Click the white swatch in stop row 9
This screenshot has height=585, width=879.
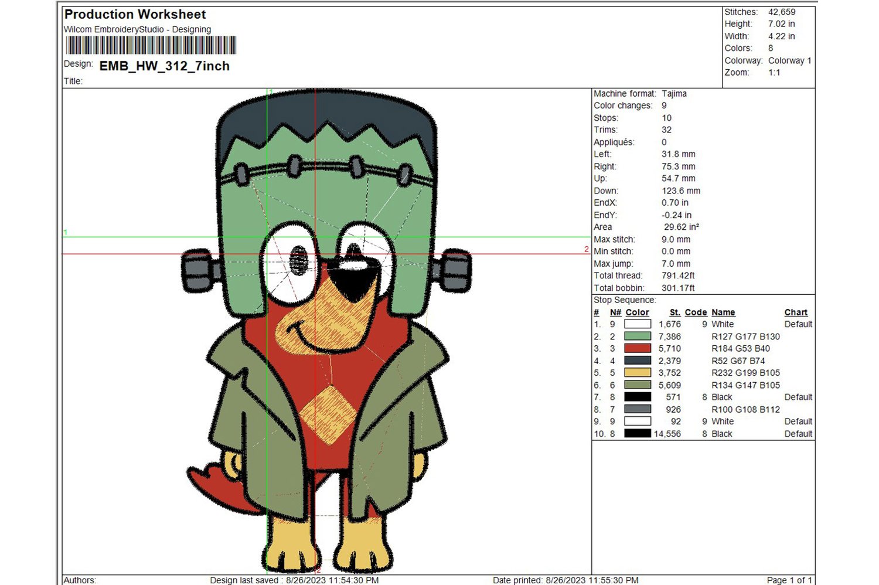click(638, 421)
